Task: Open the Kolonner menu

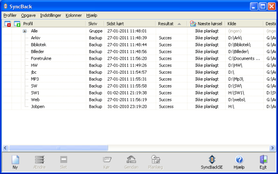Action: tap(74, 15)
